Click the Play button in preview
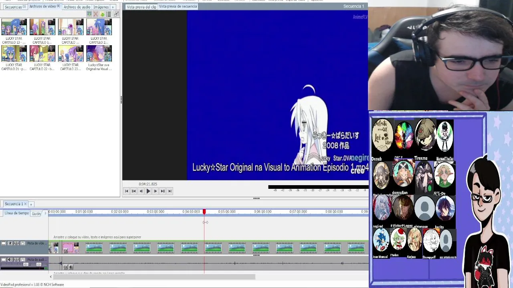The image size is (513, 288). click(148, 191)
